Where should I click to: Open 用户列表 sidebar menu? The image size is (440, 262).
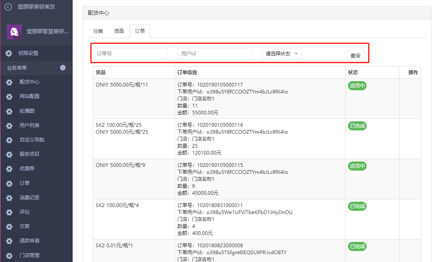[30, 125]
